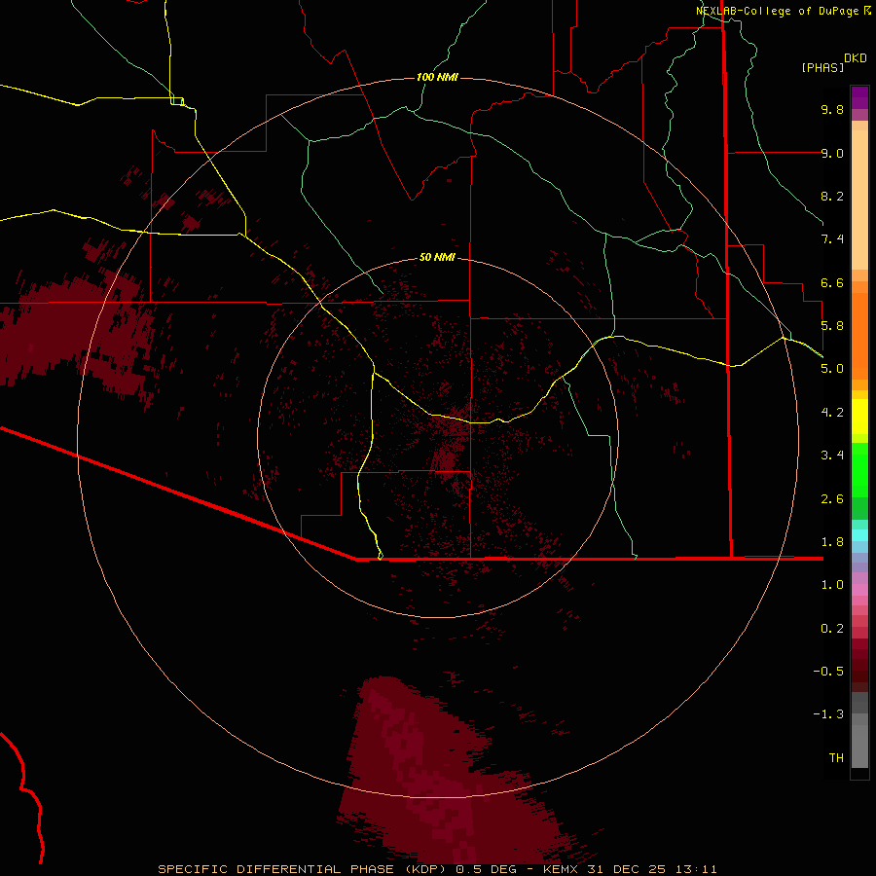Click the TH scale label
876x876 pixels.
click(x=836, y=758)
